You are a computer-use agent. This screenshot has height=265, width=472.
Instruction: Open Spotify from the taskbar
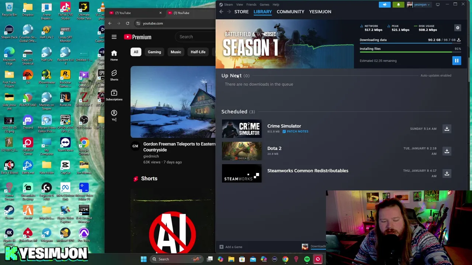click(x=307, y=259)
